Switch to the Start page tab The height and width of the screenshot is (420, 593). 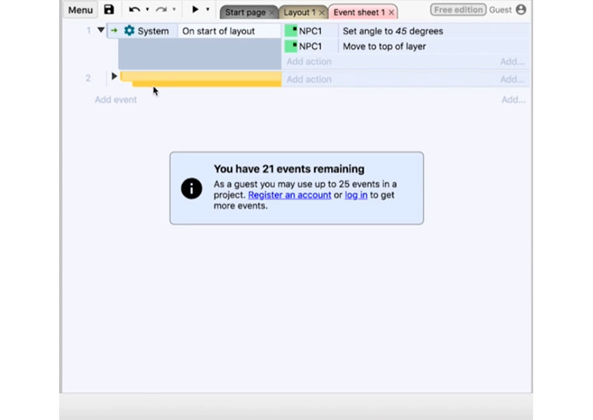[245, 12]
